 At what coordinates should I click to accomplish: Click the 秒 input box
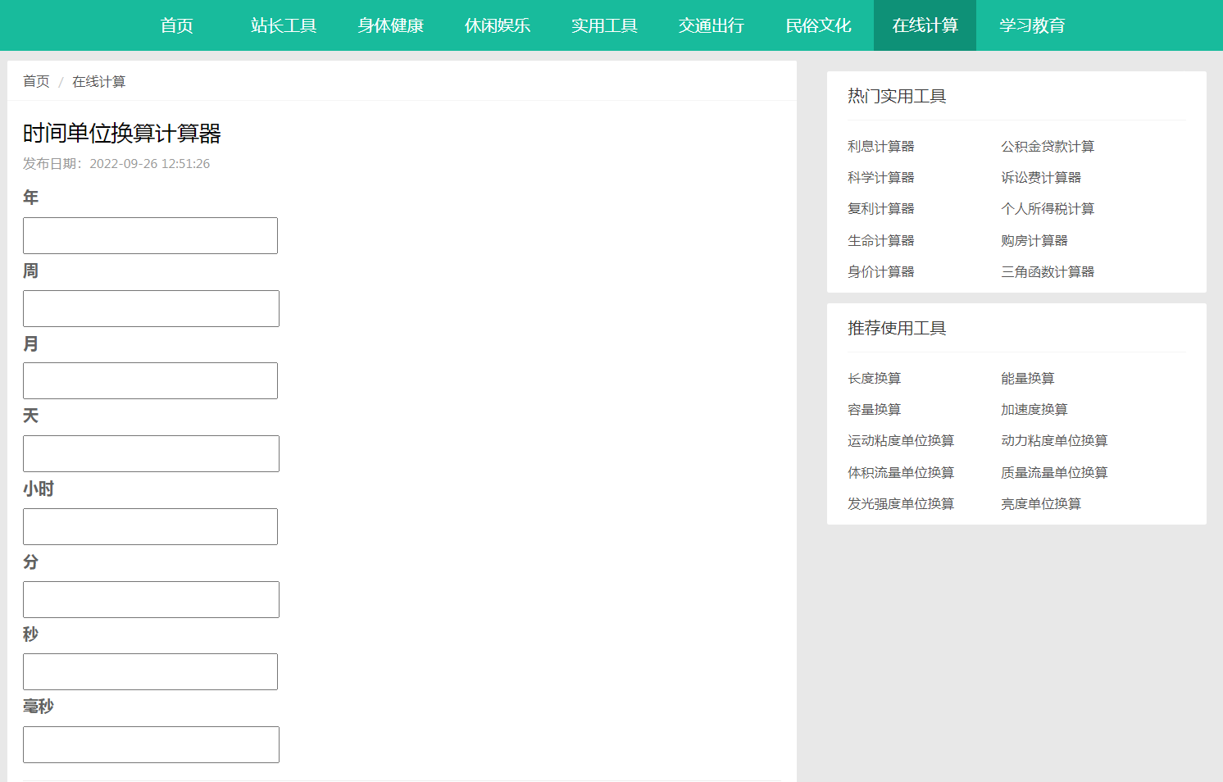click(150, 671)
